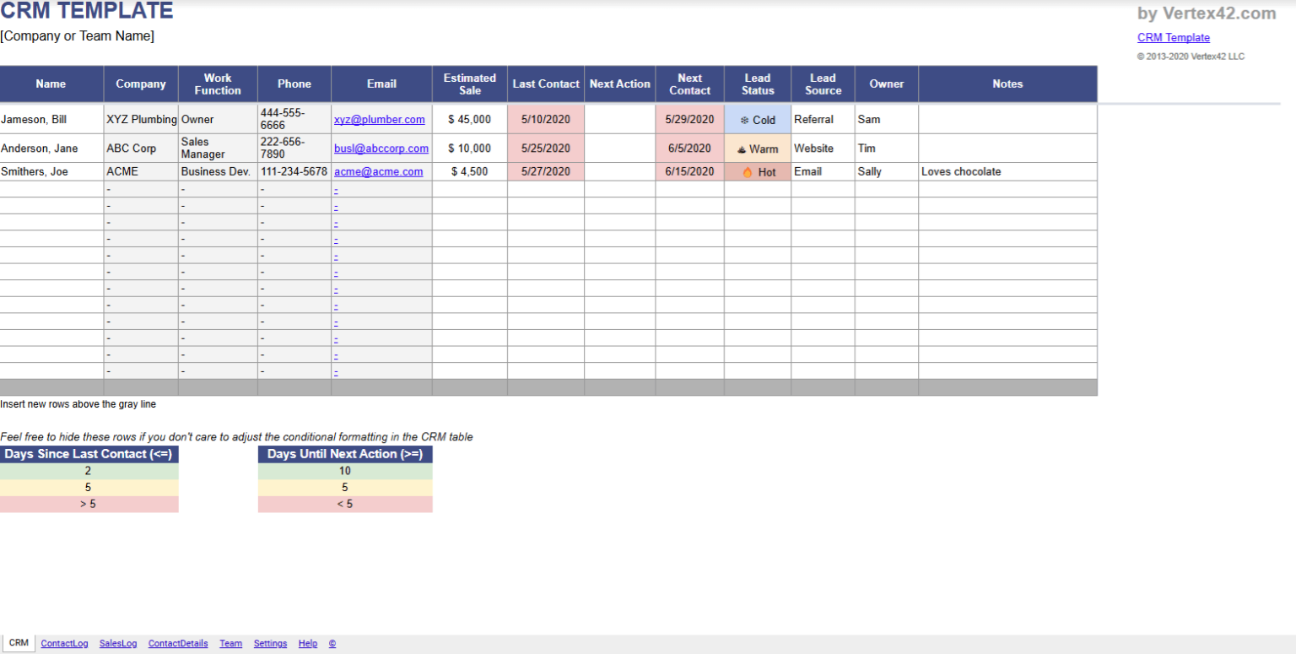Select the Estimated Sale column header
Screen dimensions: 1296x654
469,84
